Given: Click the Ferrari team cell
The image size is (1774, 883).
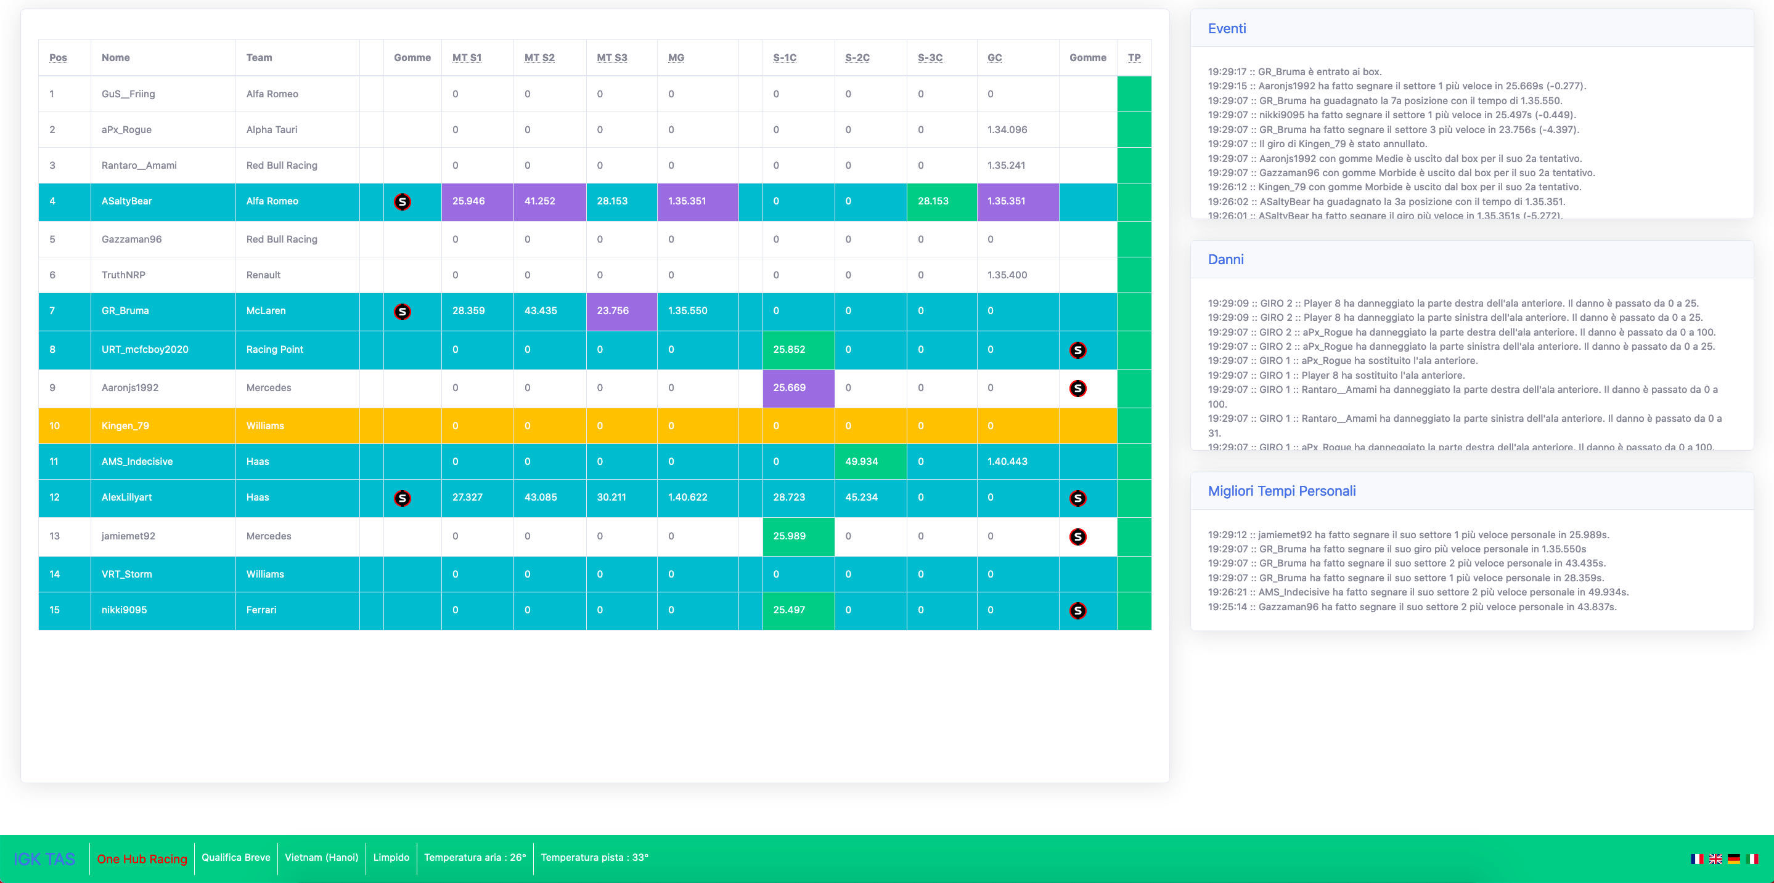Looking at the screenshot, I should [297, 610].
